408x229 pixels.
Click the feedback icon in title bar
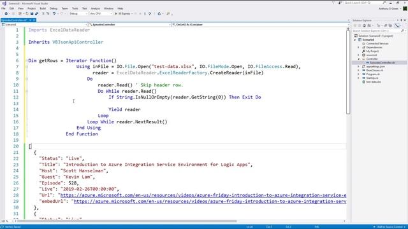point(340,3)
